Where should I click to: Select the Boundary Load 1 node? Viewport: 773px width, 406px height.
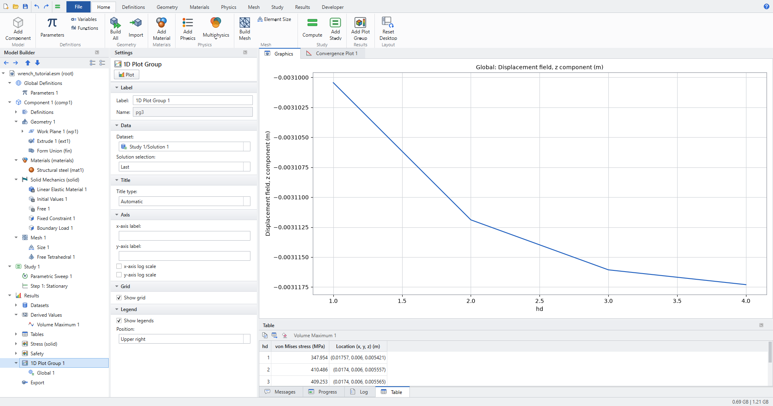[x=55, y=228]
